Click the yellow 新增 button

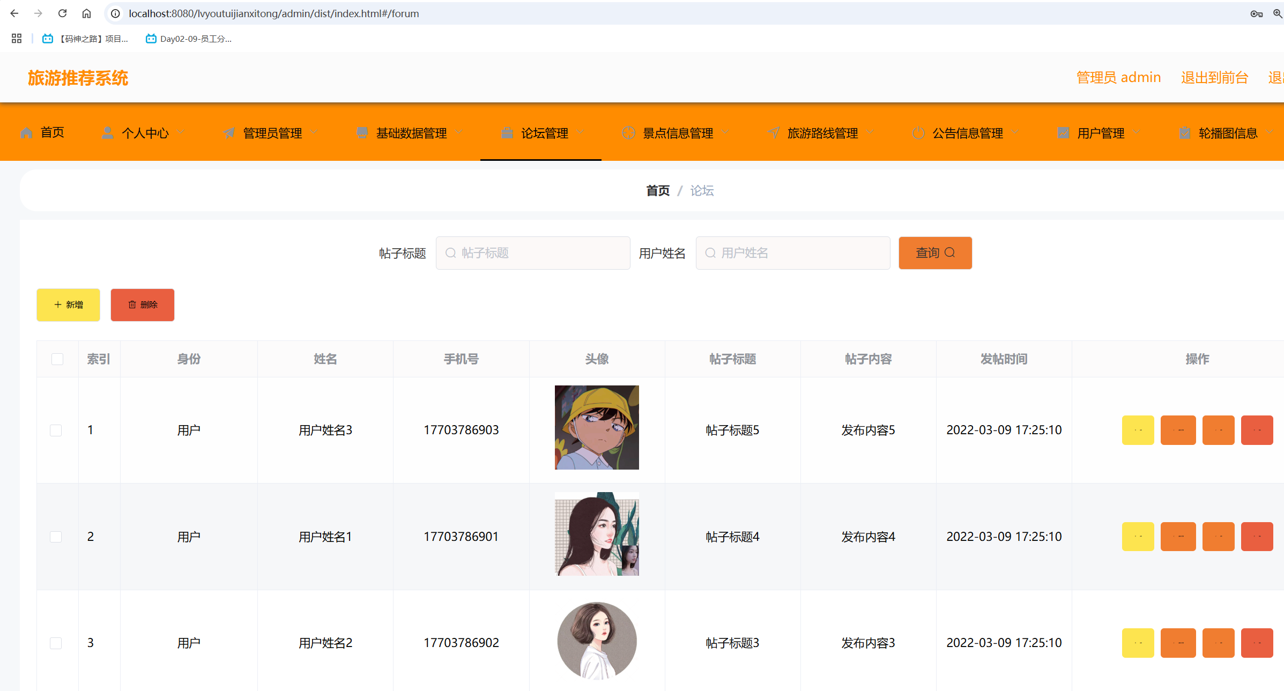68,305
